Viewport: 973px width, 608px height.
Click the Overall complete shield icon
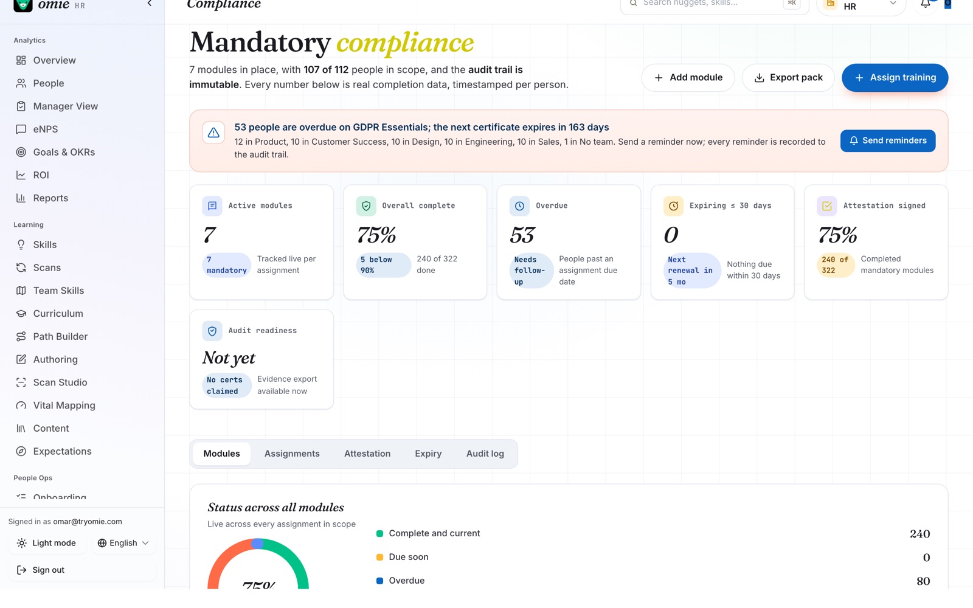click(x=366, y=206)
